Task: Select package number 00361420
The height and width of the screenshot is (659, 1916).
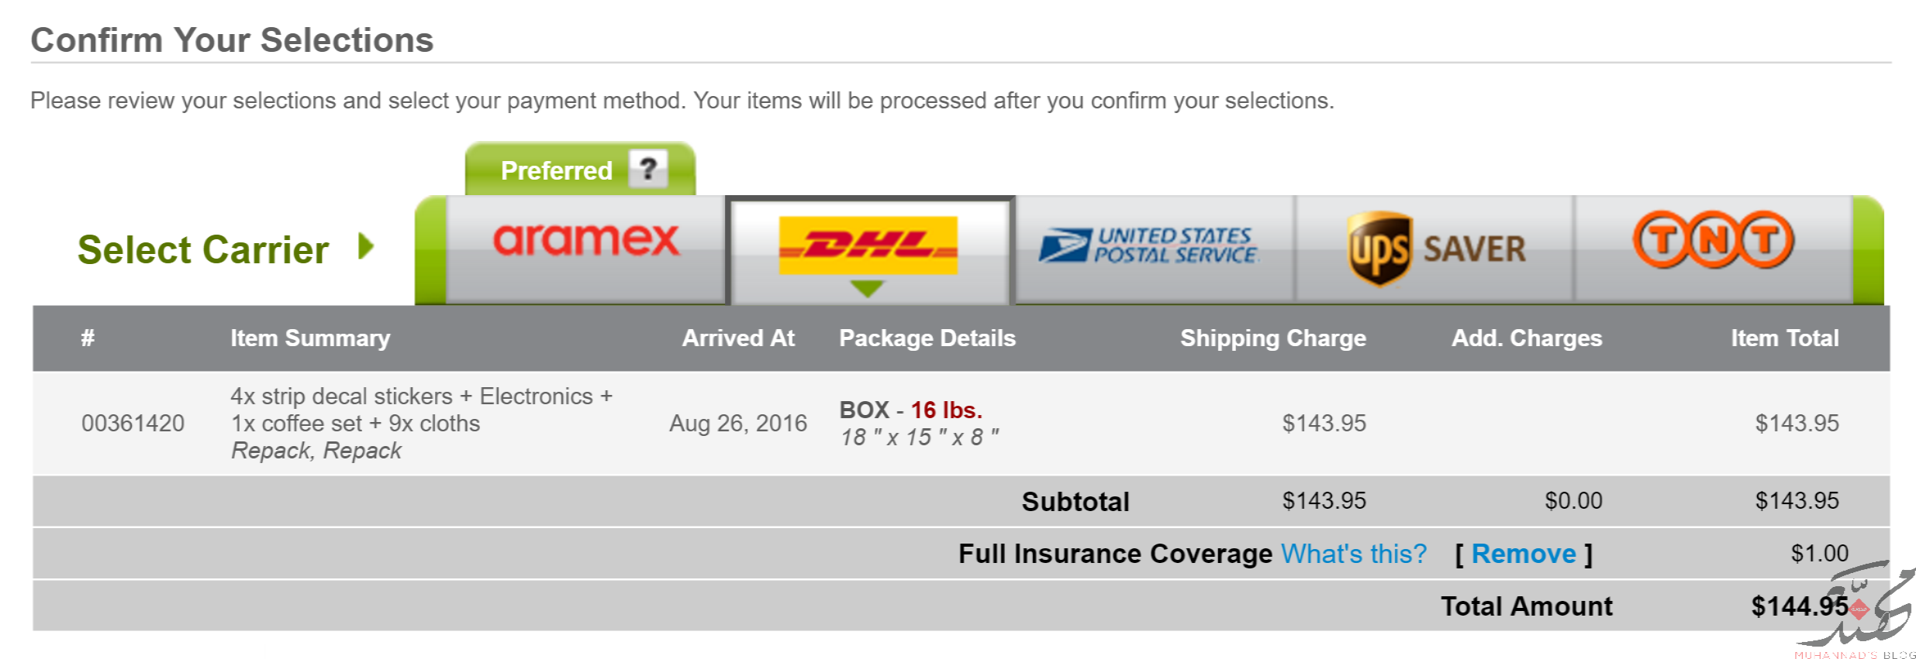Action: tap(133, 424)
